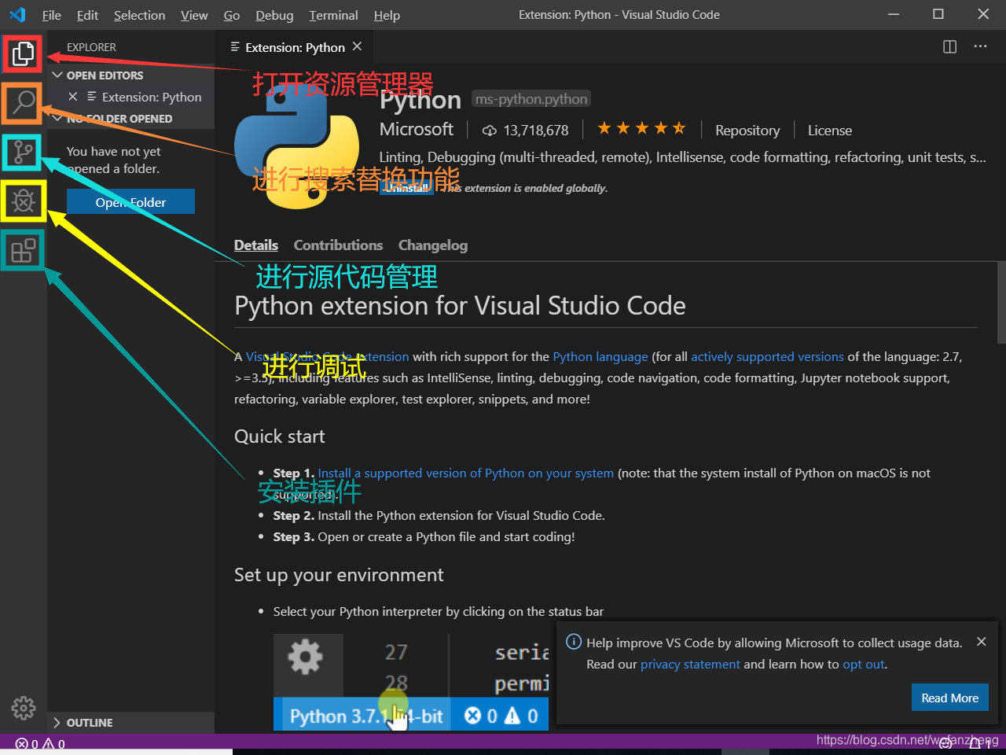Expand the Outline section
The height and width of the screenshot is (755, 1006).
[130, 723]
